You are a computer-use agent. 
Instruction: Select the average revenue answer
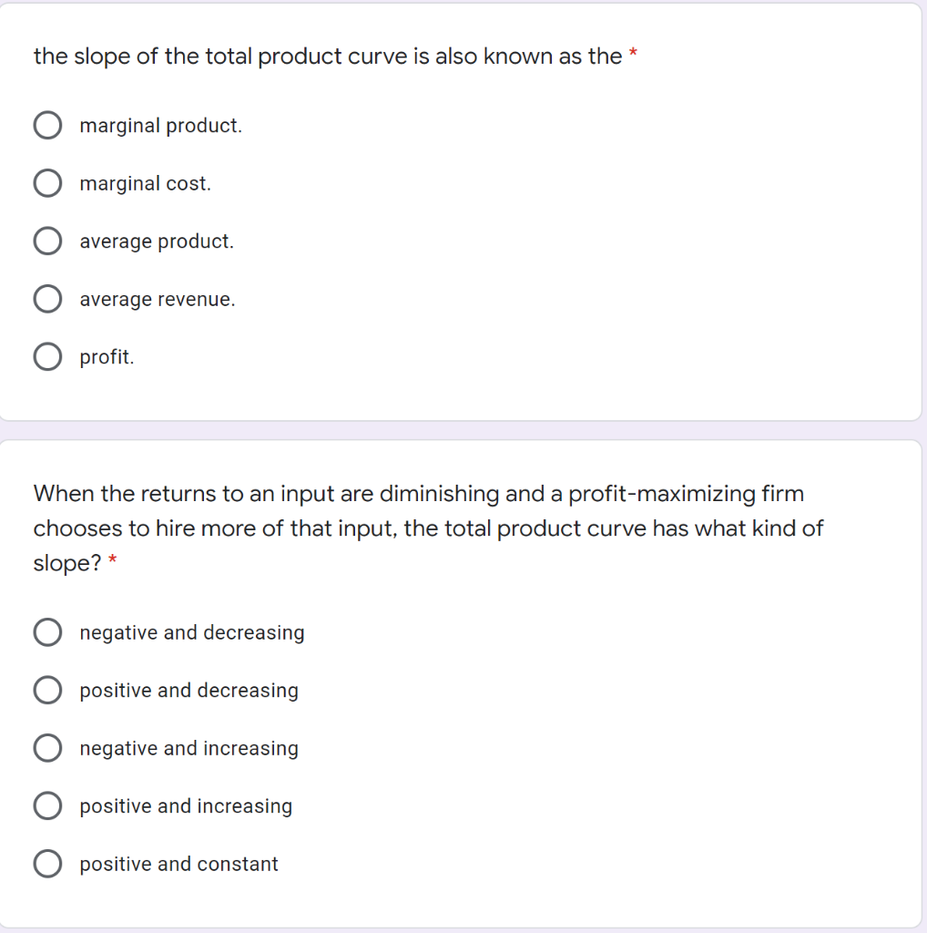pyautogui.click(x=47, y=298)
